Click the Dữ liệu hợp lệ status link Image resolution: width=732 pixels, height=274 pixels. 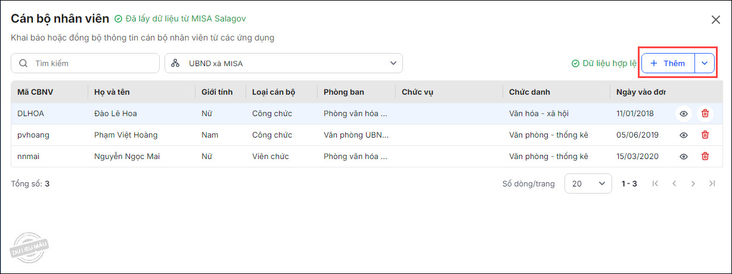pyautogui.click(x=604, y=63)
